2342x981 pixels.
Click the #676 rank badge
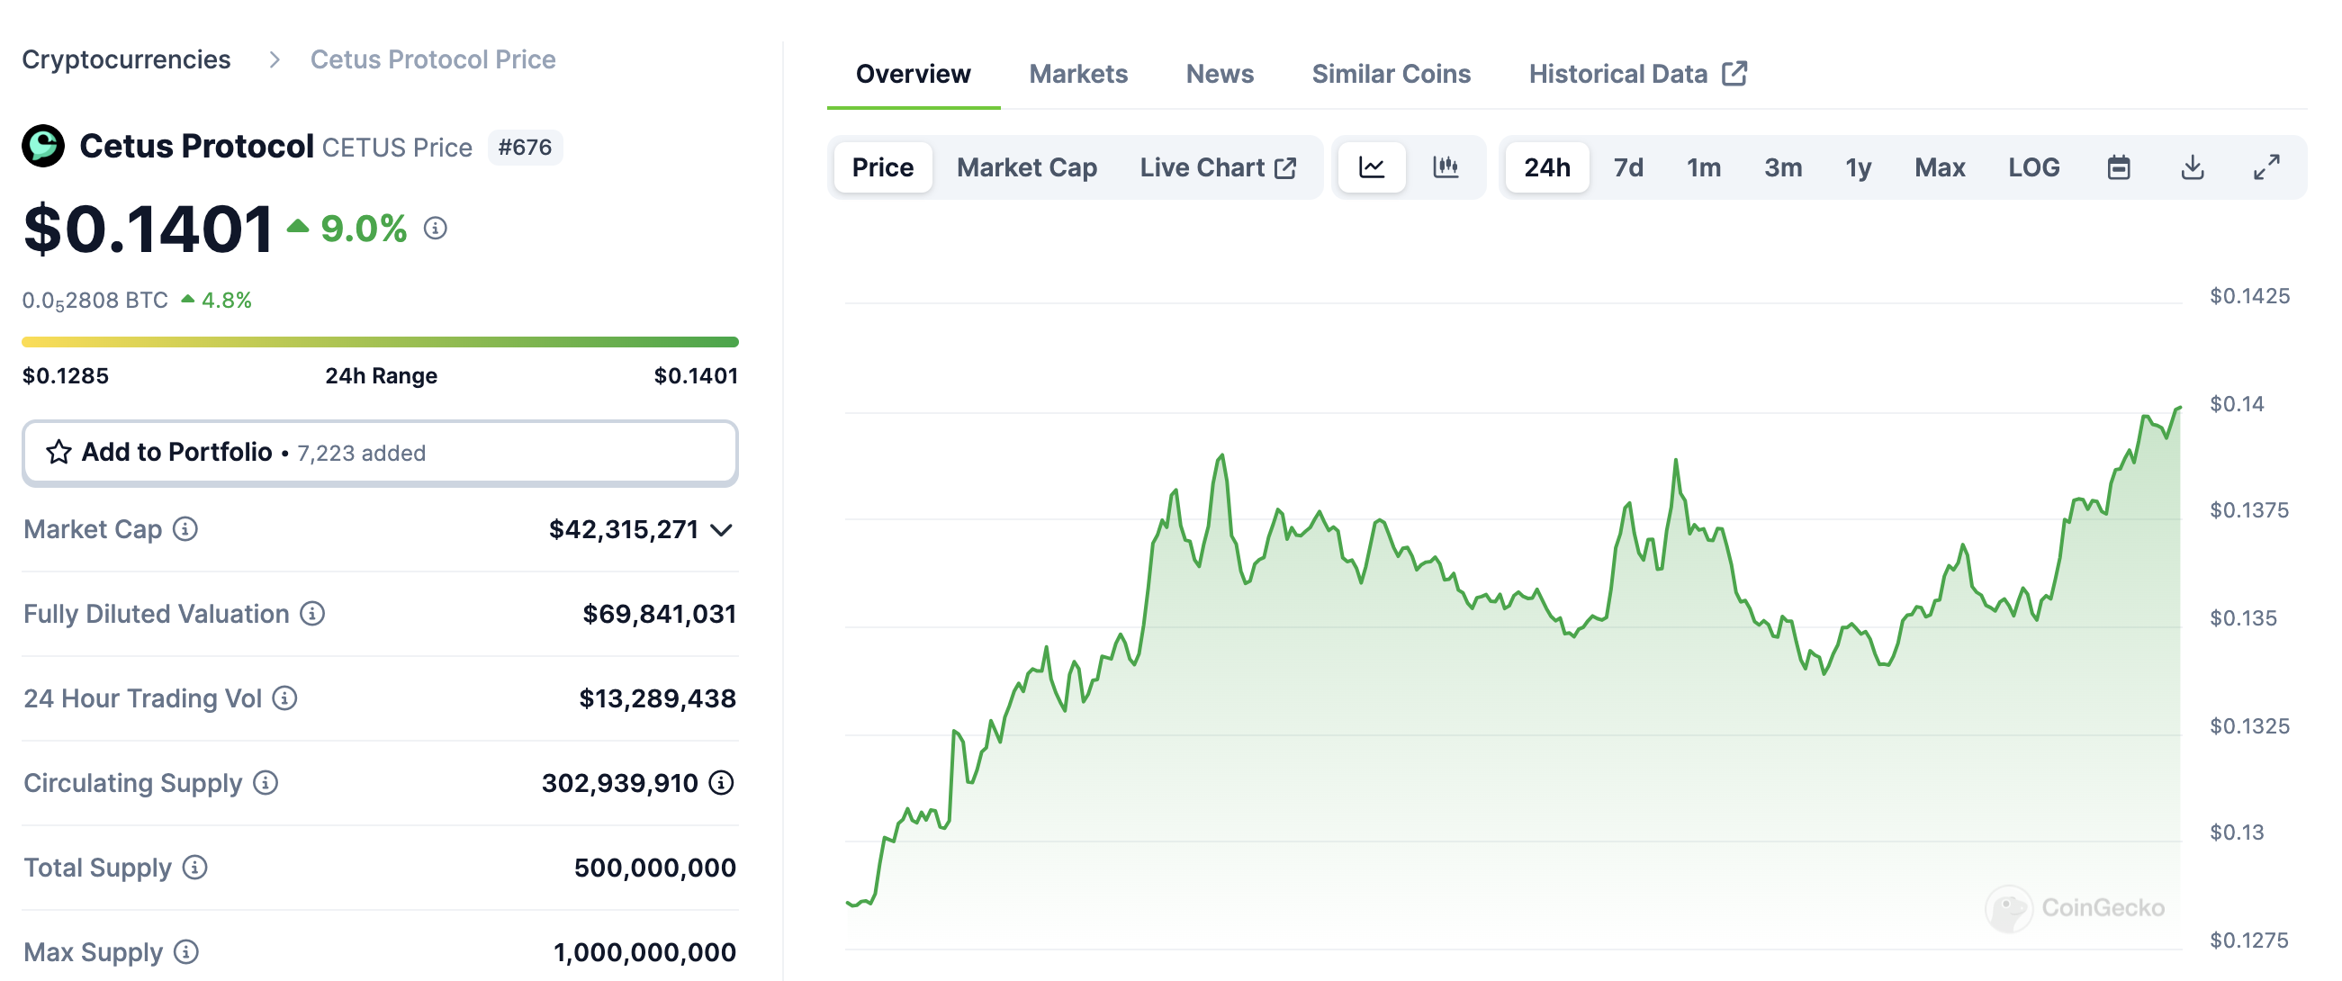point(525,147)
